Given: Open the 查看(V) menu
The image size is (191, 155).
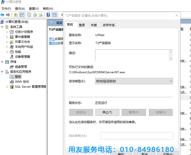Looking at the screenshot, I should (34, 9).
